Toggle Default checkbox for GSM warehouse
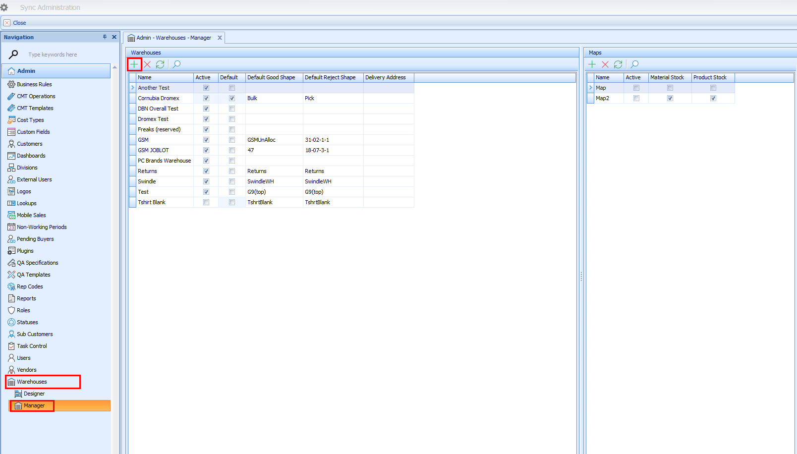797x454 pixels. pos(232,140)
